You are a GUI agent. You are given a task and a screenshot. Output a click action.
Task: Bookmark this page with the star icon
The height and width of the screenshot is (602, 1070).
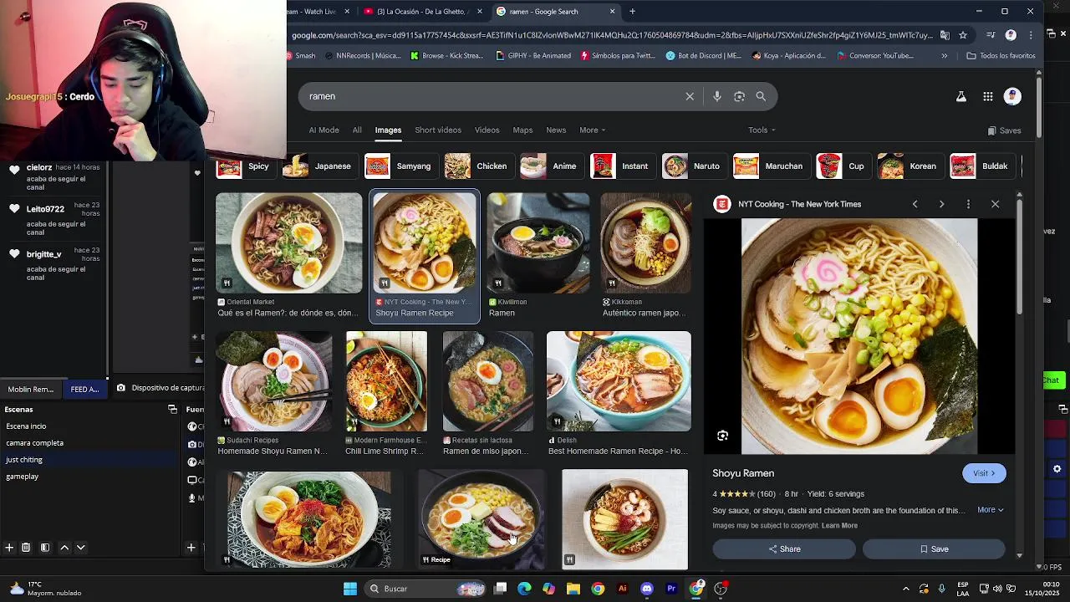click(x=963, y=35)
